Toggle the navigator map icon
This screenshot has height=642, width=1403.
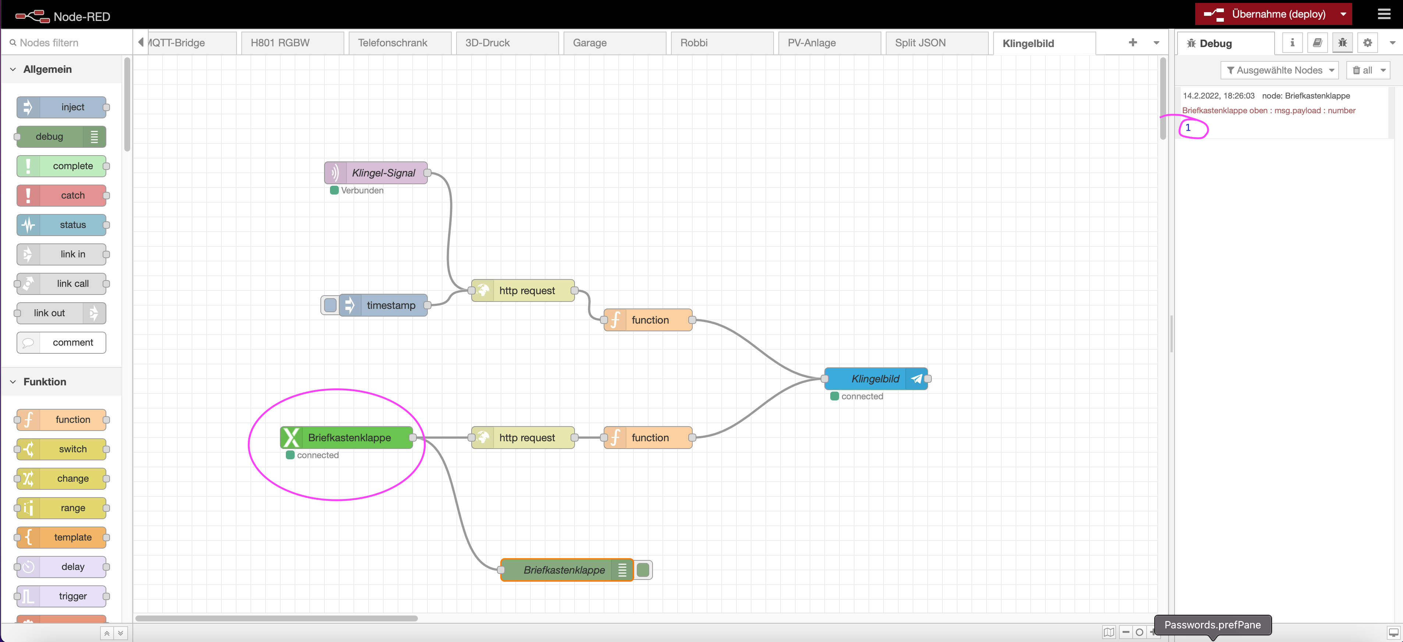click(x=1109, y=632)
